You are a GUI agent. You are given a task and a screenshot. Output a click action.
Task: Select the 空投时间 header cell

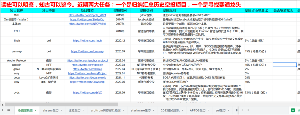coord(120,10)
